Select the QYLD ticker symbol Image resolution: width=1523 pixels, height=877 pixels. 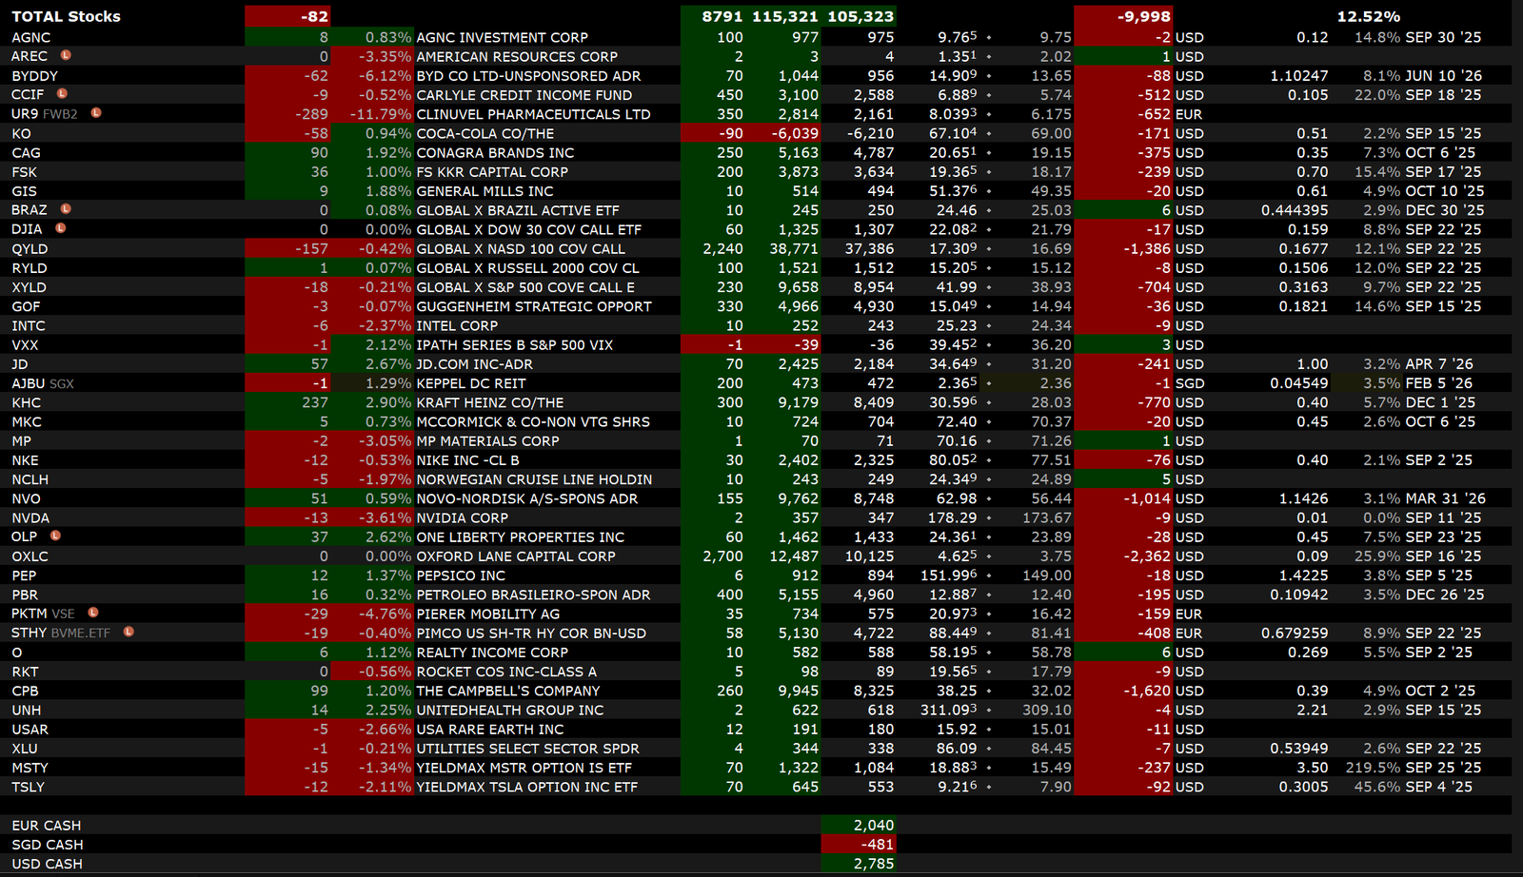tap(30, 248)
